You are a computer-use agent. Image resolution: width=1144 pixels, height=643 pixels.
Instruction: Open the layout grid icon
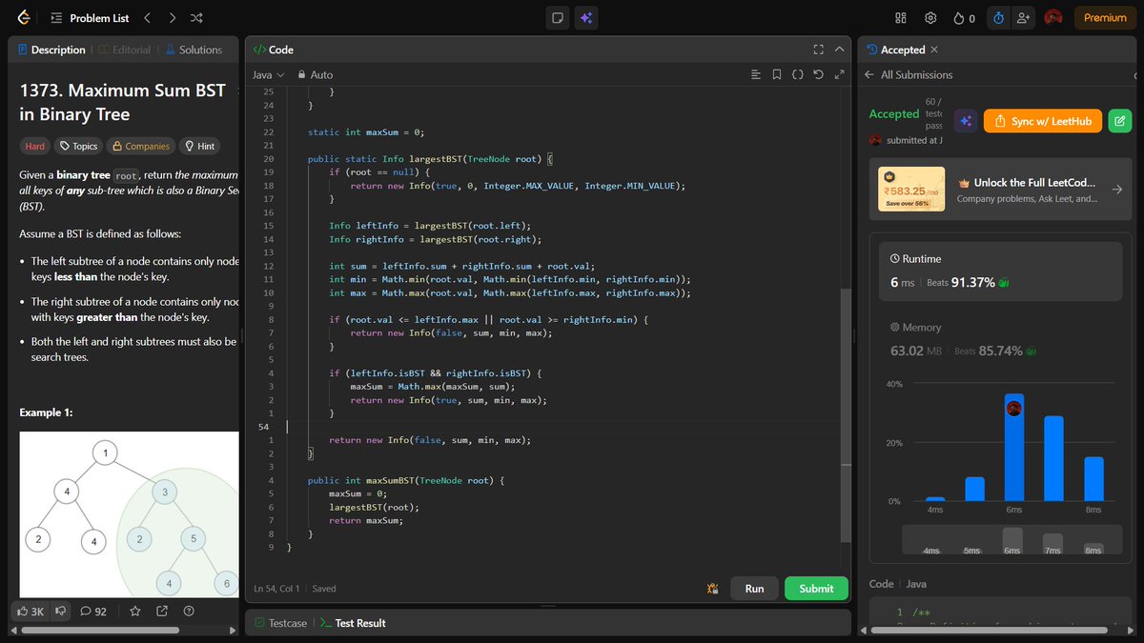click(901, 17)
